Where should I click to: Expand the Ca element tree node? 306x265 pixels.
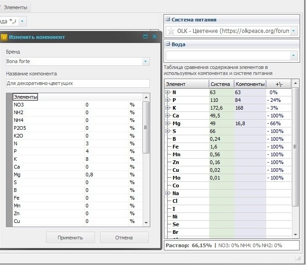click(x=168, y=116)
